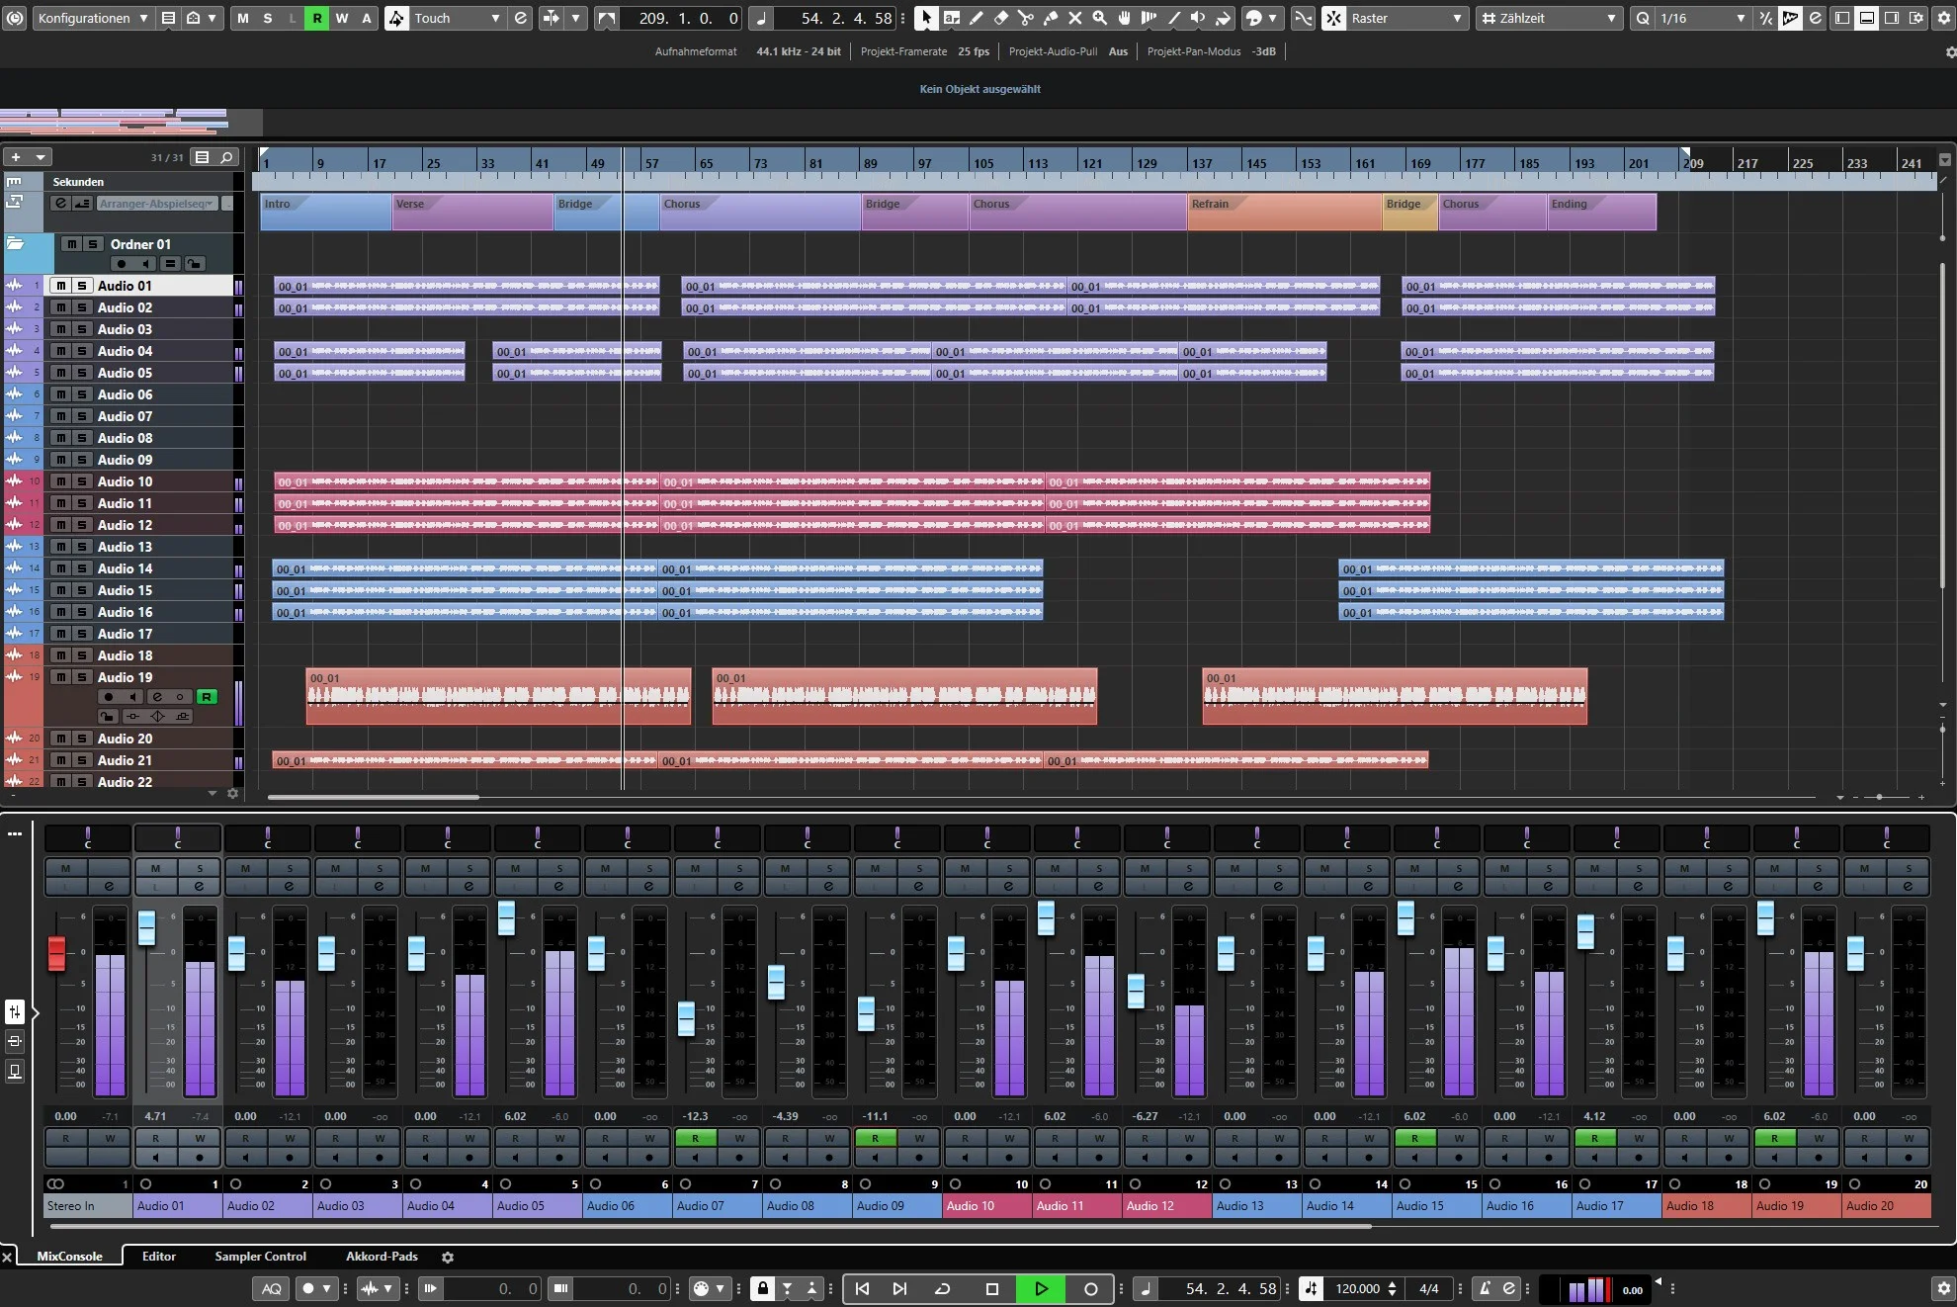The image size is (1957, 1307).
Task: Open the Akkord-Pads tab
Action: [x=382, y=1257]
